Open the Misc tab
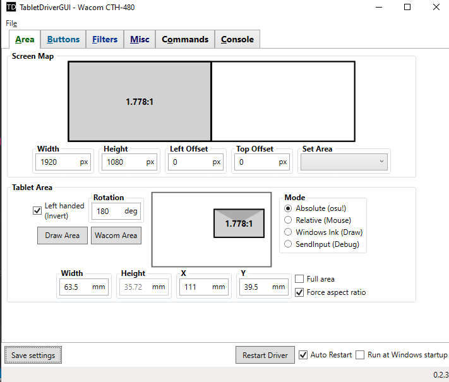This screenshot has width=449, height=382. tap(140, 39)
